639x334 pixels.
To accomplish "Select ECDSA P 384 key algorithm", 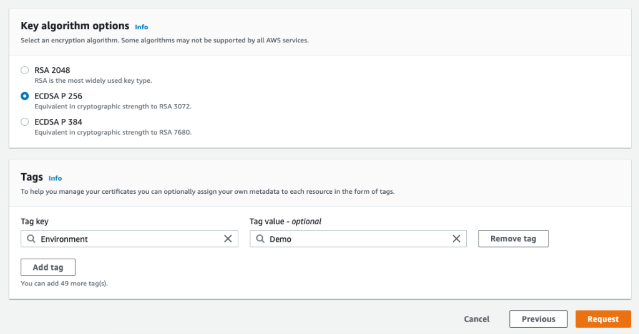I will coord(25,122).
